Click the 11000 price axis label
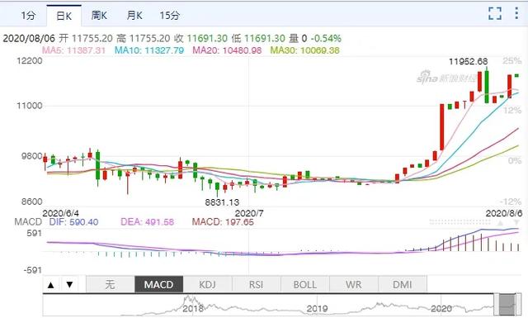The height and width of the screenshot is (318, 528). pos(30,106)
